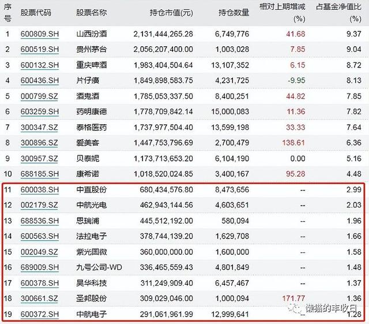
Task: Select stock name 思瑞浦
Action: [88, 221]
